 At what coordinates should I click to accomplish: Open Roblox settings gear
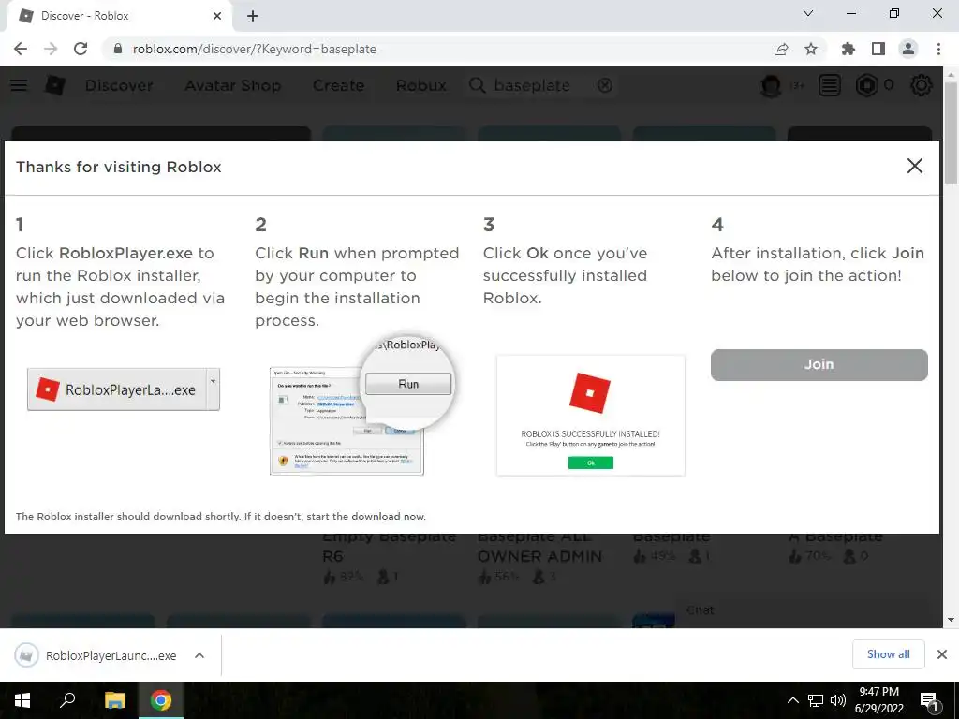pos(922,85)
